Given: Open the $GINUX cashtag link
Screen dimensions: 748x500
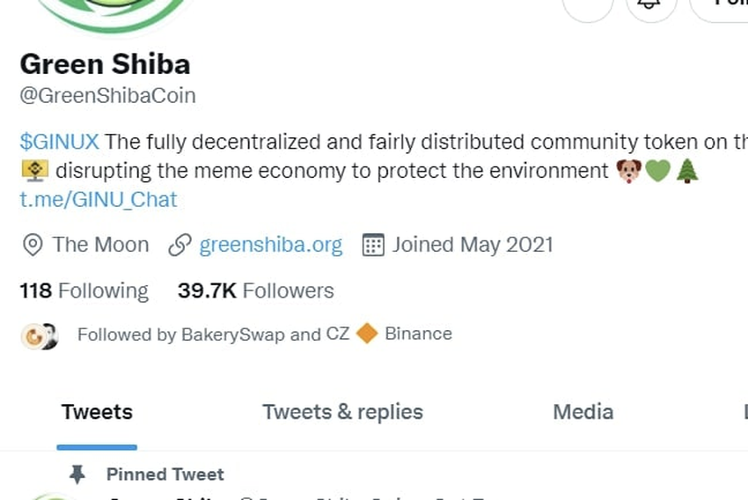Looking at the screenshot, I should pyautogui.click(x=60, y=142).
